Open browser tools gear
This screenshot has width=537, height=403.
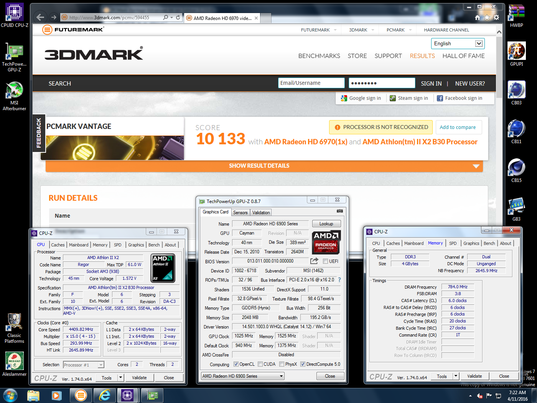tap(496, 17)
